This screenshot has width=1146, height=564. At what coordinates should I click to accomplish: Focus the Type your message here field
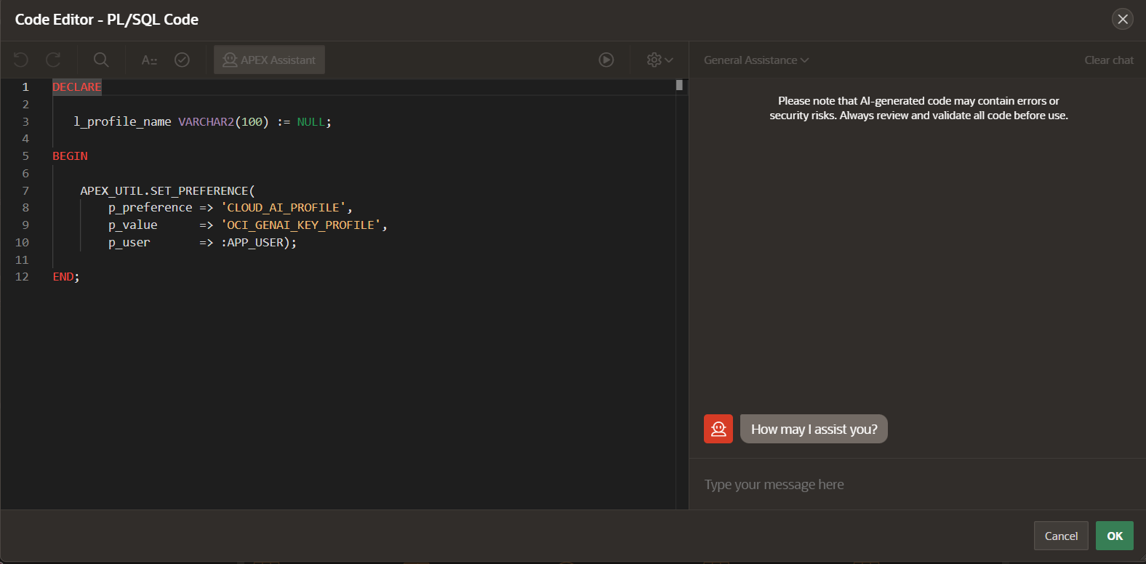[918, 484]
